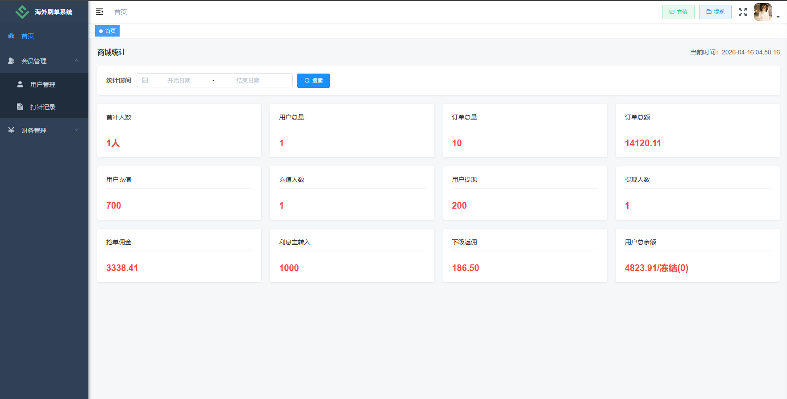
Task: Collapse the sidebar with the hamburger icon
Action: [100, 12]
